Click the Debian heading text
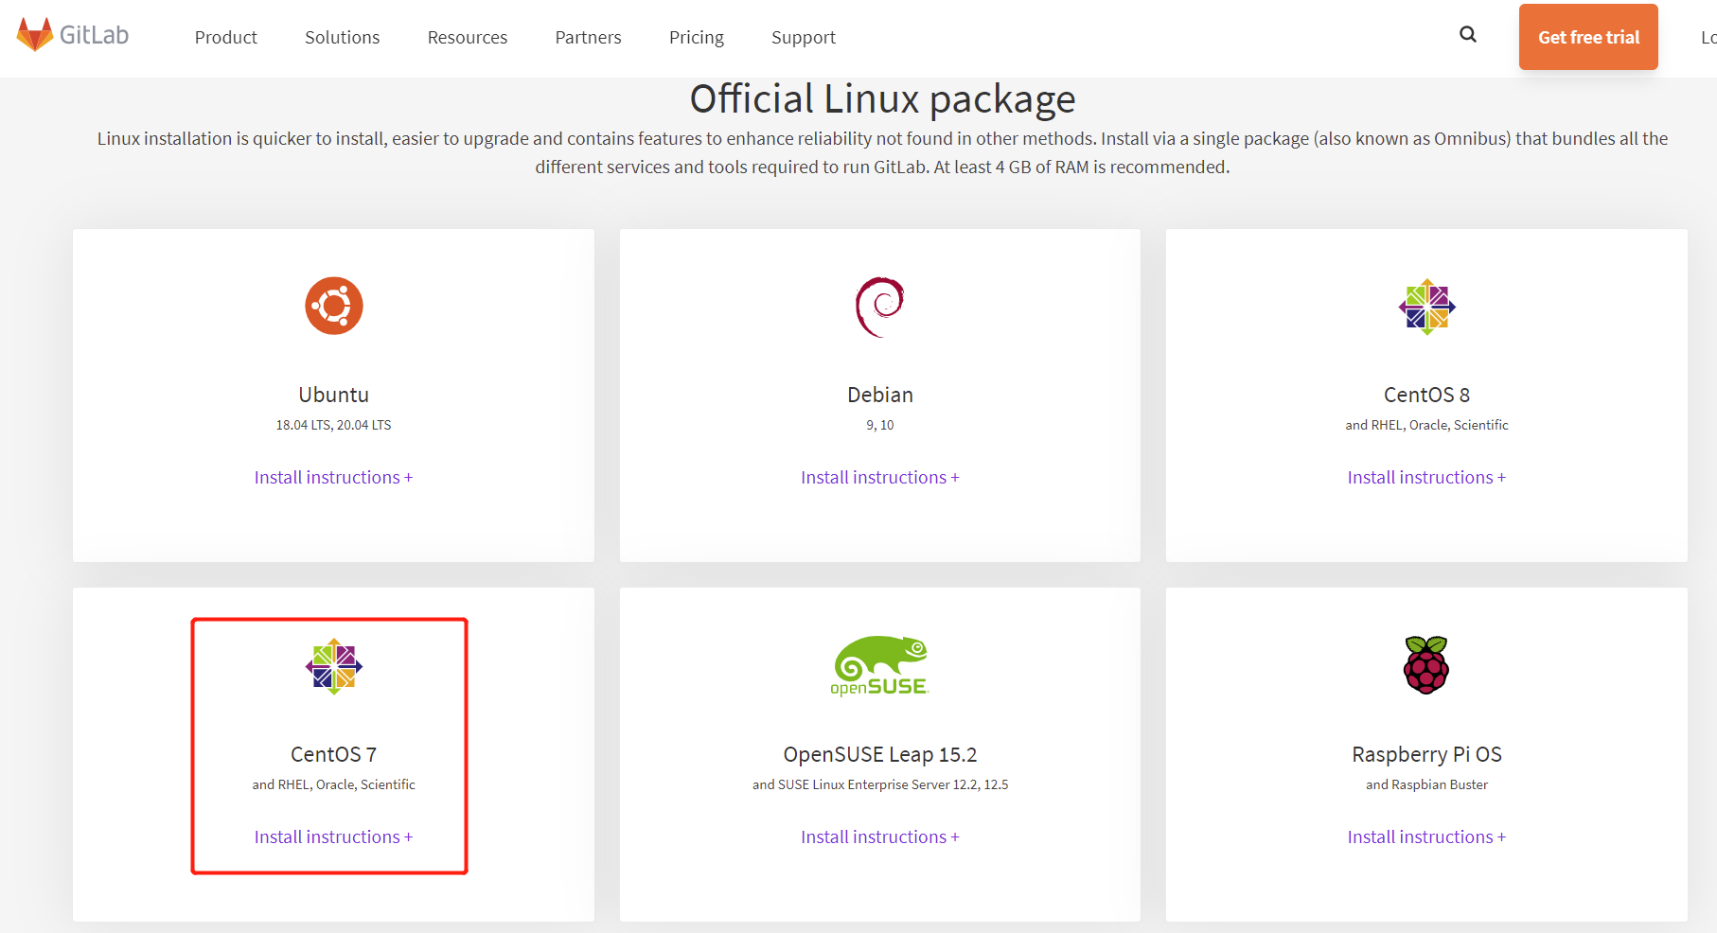Screen dimensions: 1717x933 [880, 395]
